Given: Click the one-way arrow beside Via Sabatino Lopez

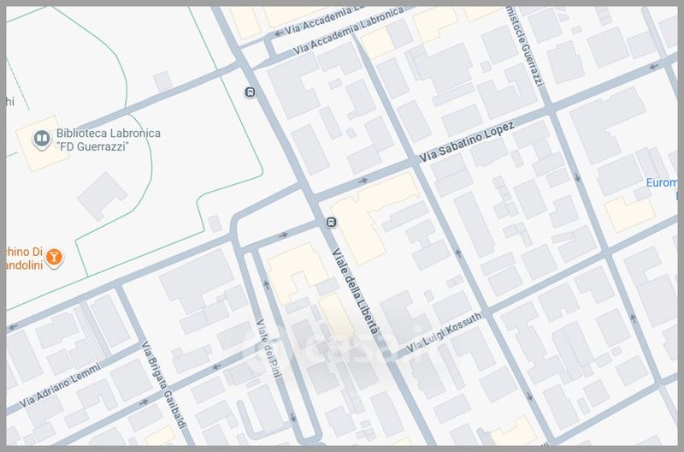Looking at the screenshot, I should coord(364,181).
